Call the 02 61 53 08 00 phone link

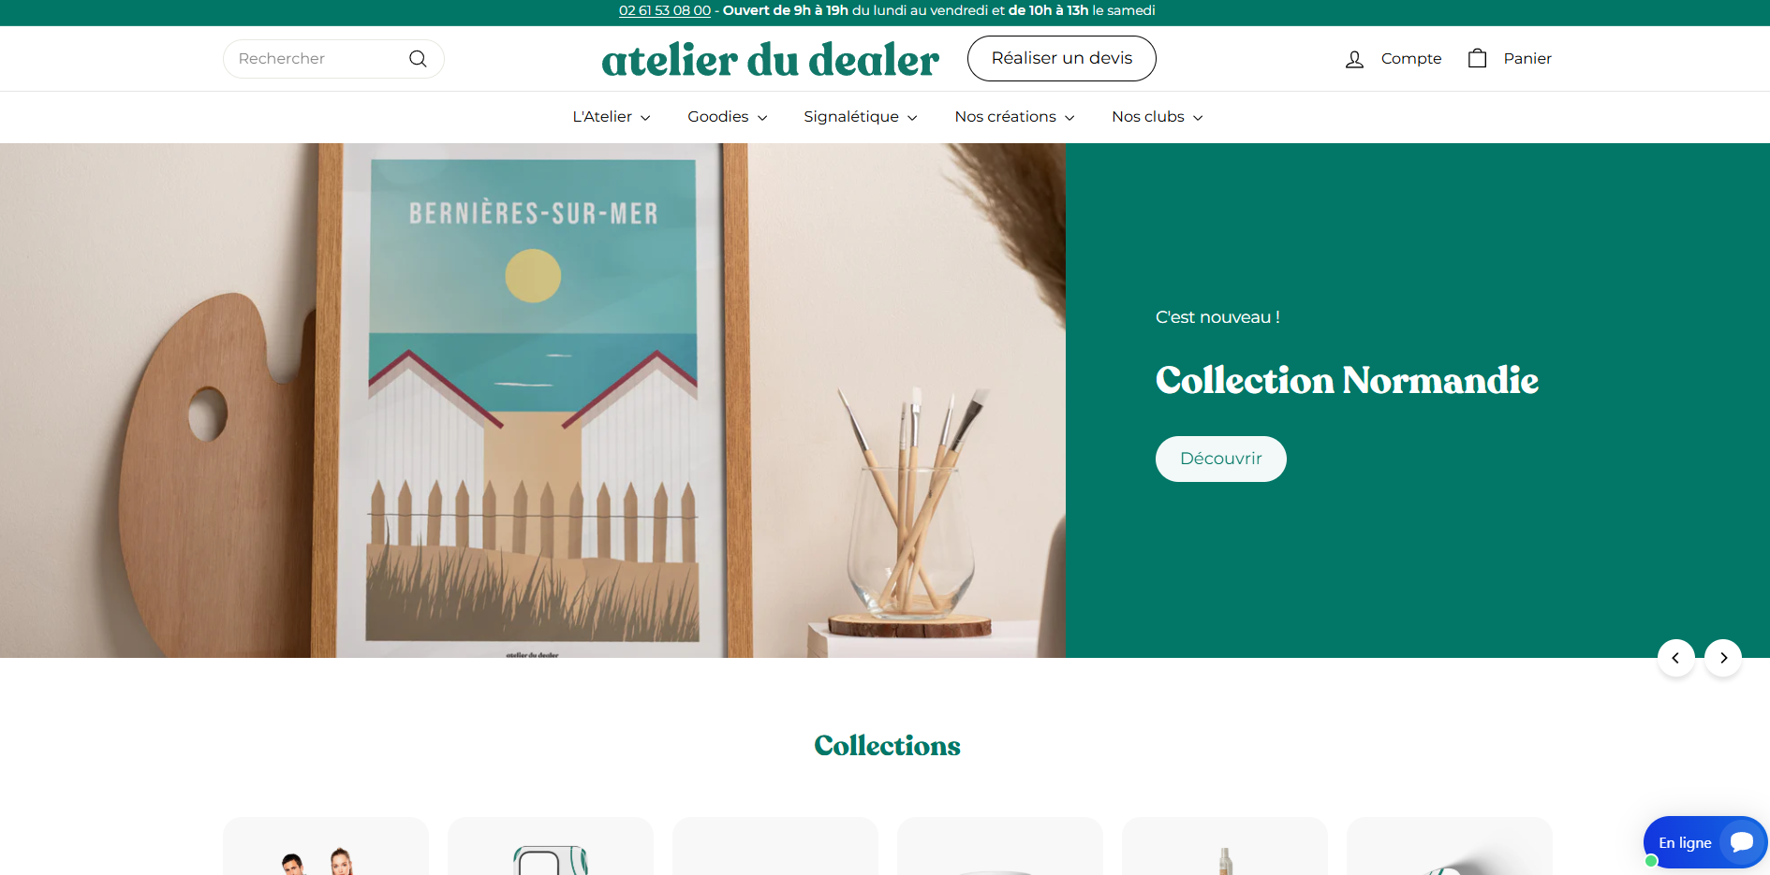665,10
